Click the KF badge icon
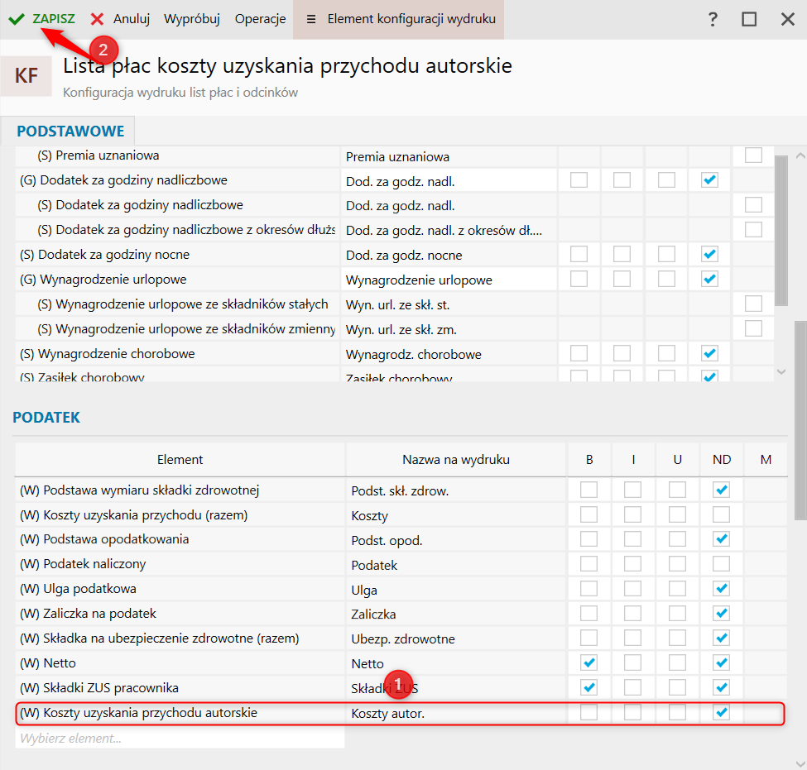 click(x=26, y=76)
